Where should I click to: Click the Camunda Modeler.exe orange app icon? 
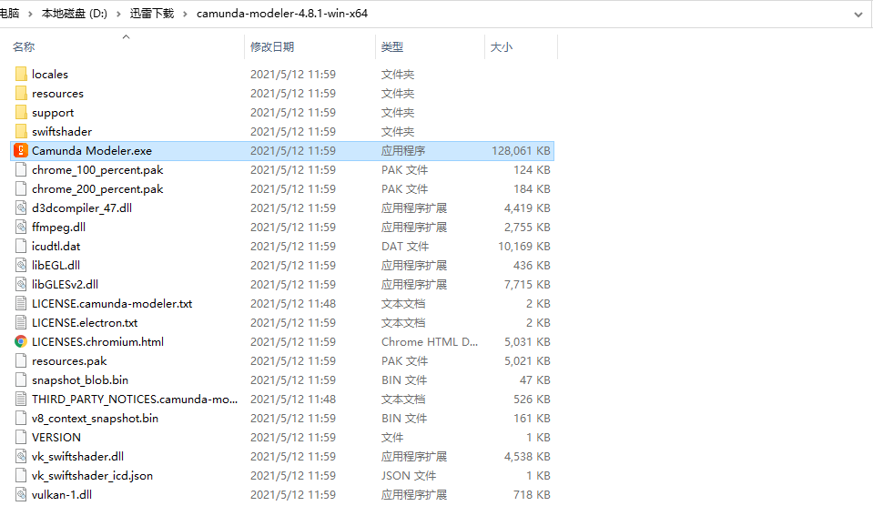coord(21,150)
